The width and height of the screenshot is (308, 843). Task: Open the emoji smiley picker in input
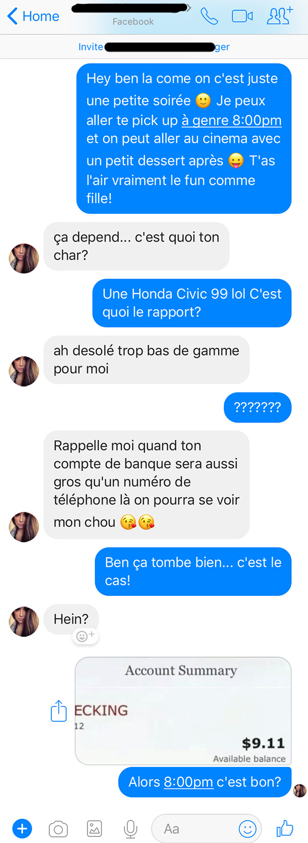click(247, 829)
